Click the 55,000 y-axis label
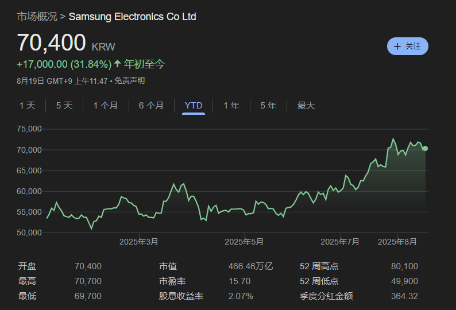 pyautogui.click(x=29, y=212)
